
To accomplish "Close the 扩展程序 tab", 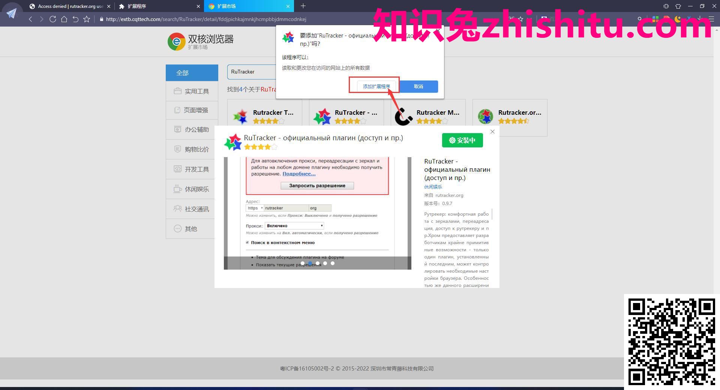I will point(198,6).
